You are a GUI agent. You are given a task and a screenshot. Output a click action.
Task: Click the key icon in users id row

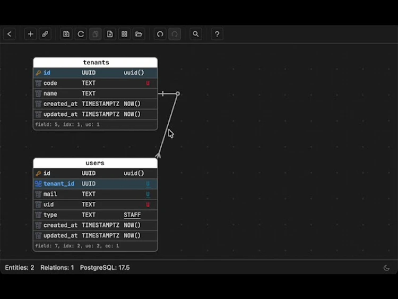click(x=38, y=174)
